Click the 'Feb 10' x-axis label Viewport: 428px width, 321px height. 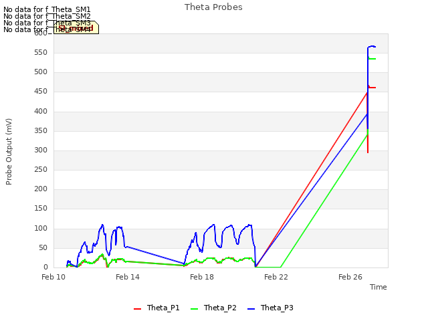[53, 277]
